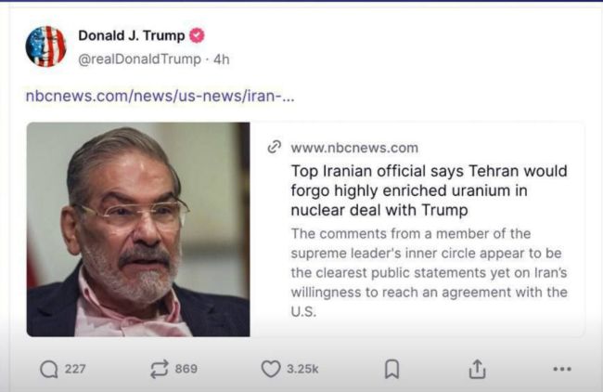This screenshot has height=392, width=603.
Task: Click the 869 reposts count
Action: (x=186, y=369)
